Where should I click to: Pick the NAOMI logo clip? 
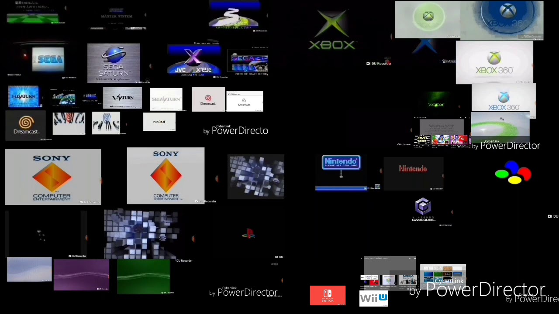tap(159, 122)
